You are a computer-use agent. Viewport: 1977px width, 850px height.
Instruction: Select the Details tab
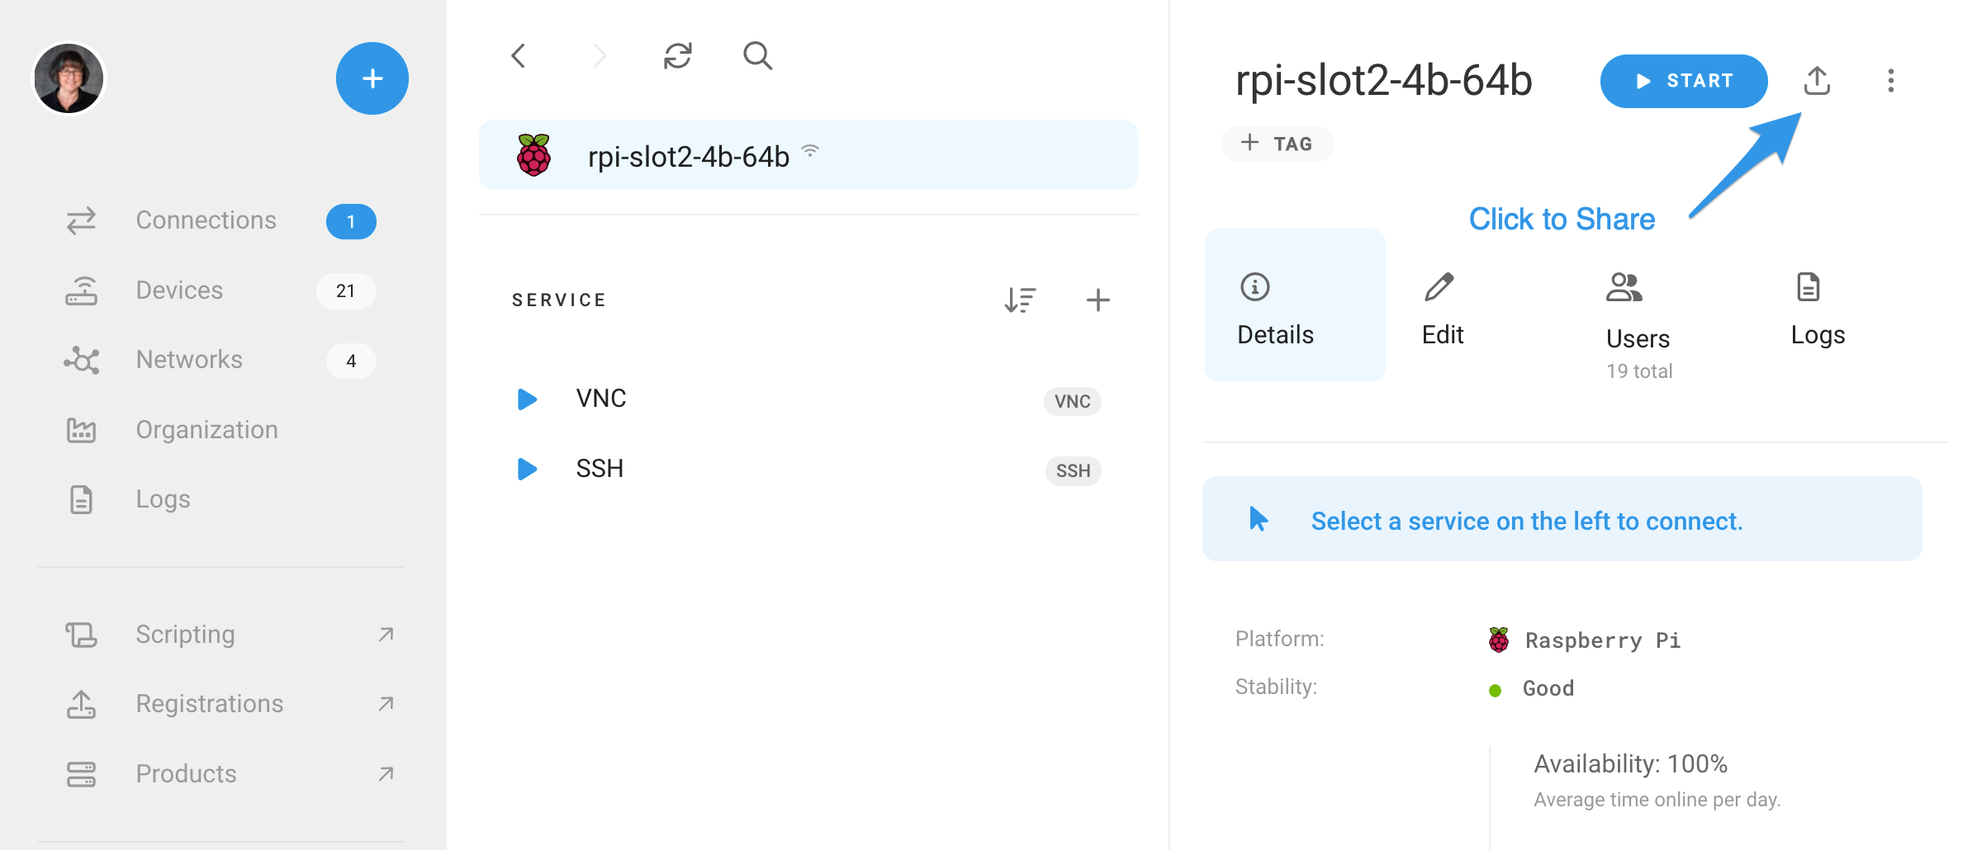pyautogui.click(x=1295, y=305)
